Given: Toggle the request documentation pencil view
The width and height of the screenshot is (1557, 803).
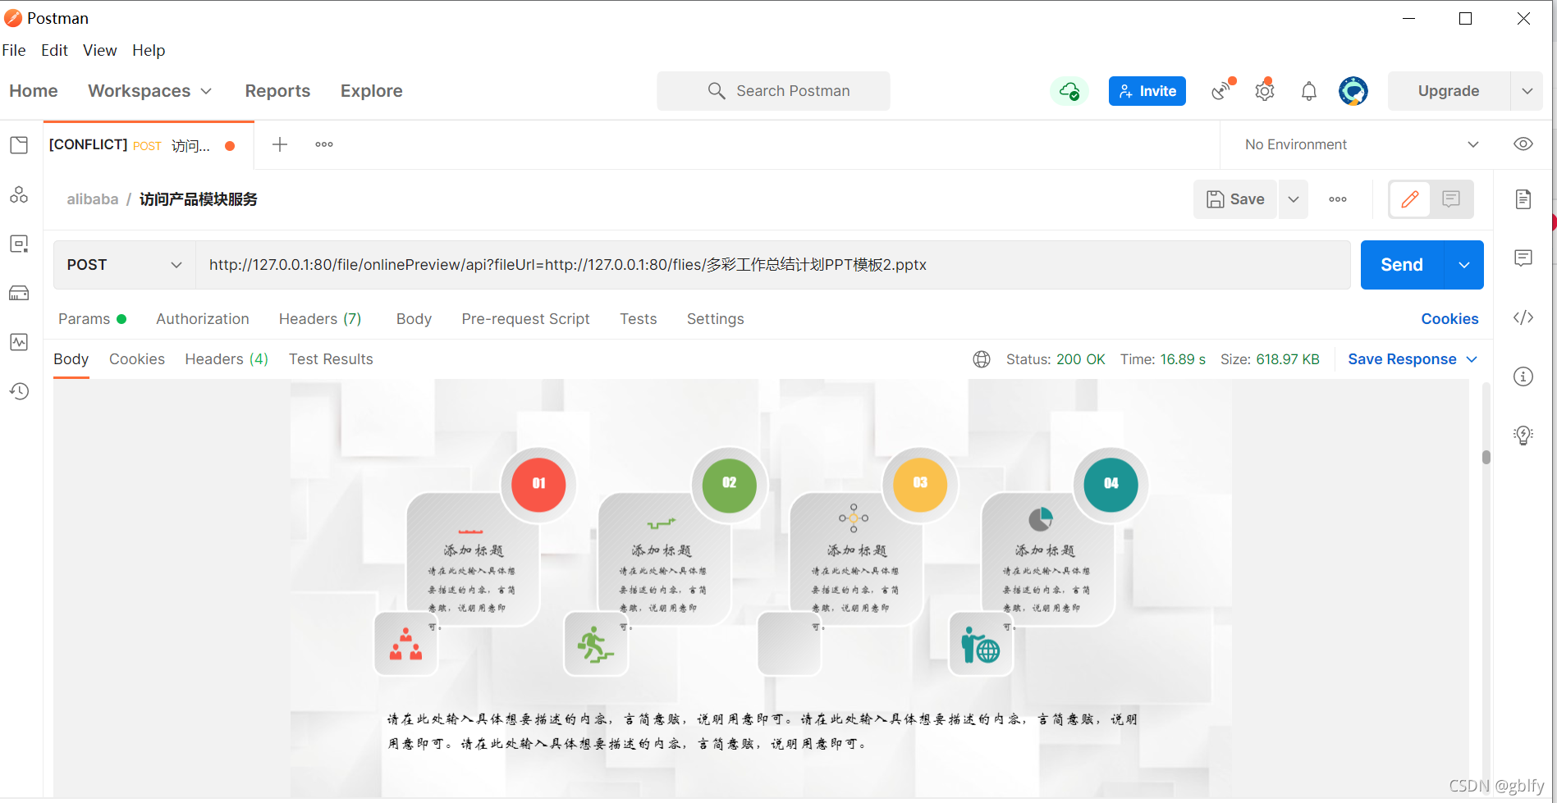Looking at the screenshot, I should 1410,198.
